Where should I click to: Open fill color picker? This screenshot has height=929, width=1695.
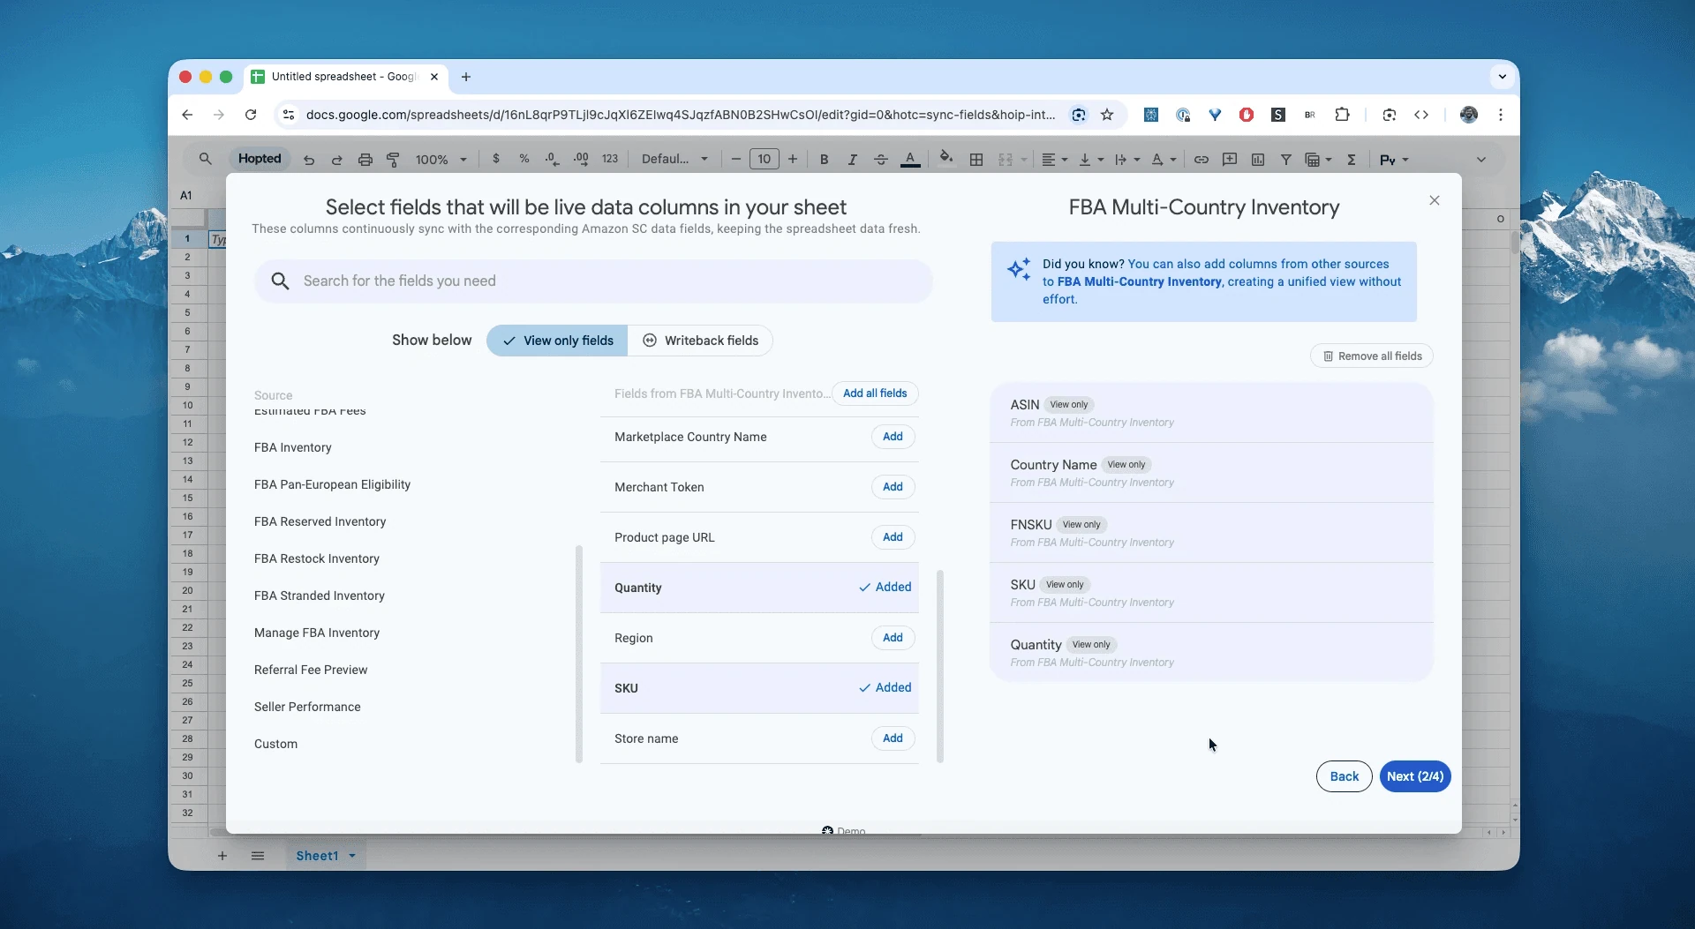click(x=945, y=158)
